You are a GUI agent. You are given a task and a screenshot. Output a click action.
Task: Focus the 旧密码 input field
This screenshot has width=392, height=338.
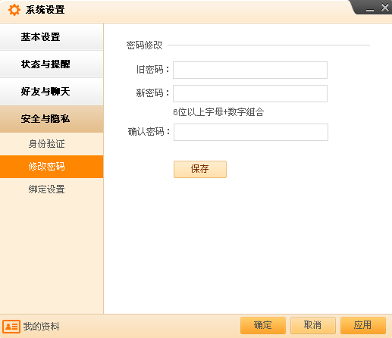(250, 70)
